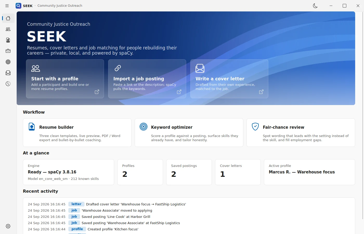Click "Created profile 'Kitchen focus'" entry
This screenshot has height=234, width=364.
[x=113, y=229]
